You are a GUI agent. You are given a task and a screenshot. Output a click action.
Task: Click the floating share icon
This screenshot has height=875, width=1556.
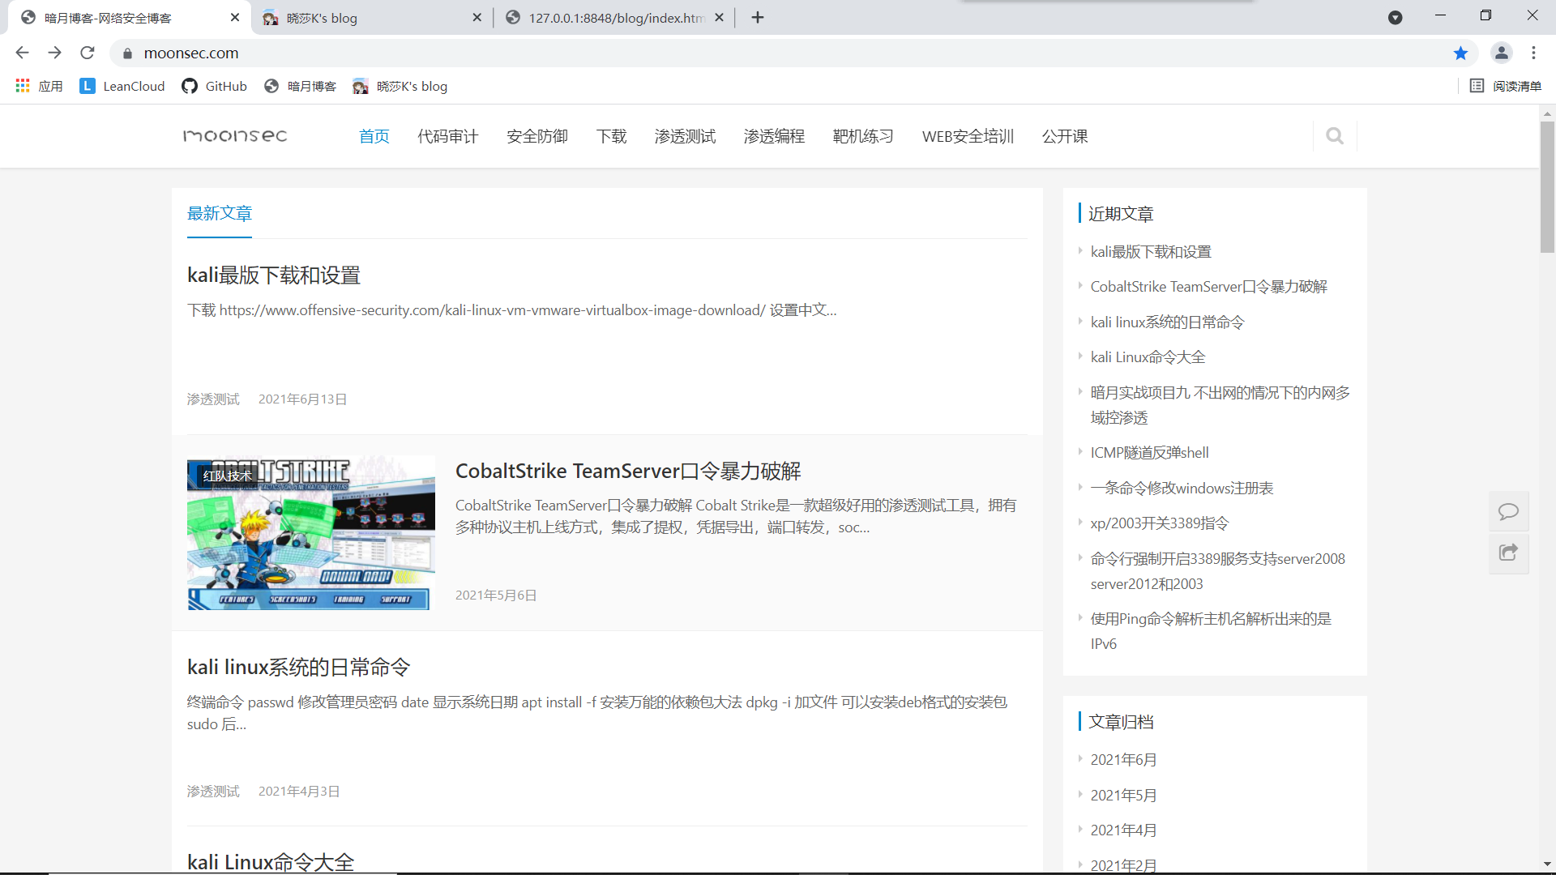[x=1508, y=553]
